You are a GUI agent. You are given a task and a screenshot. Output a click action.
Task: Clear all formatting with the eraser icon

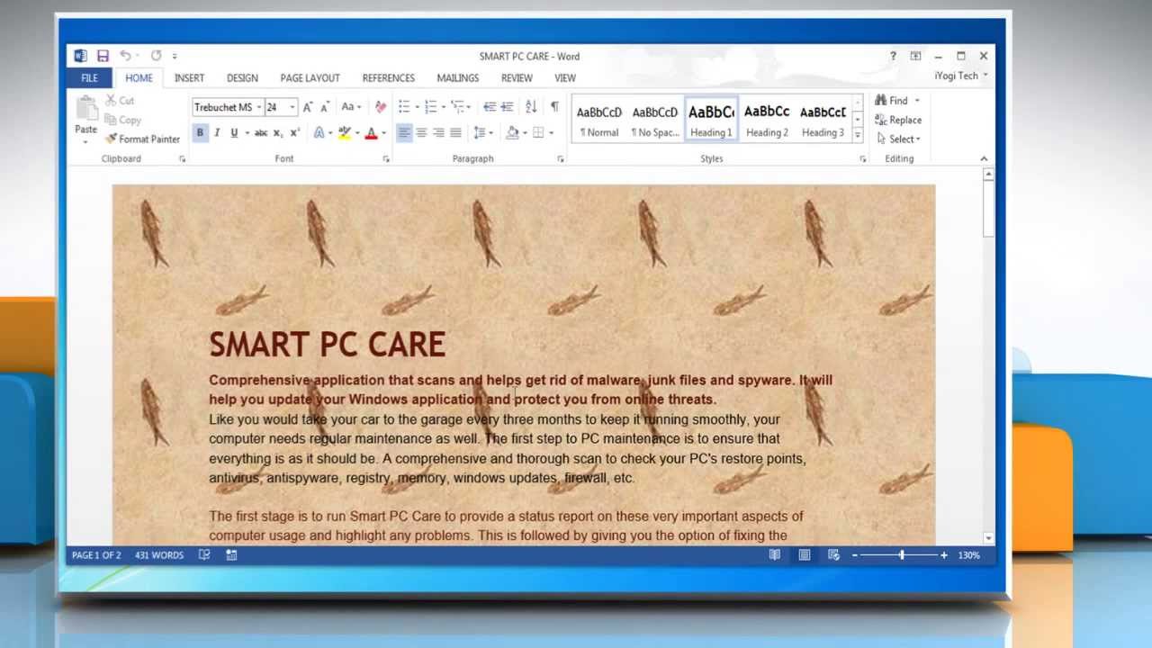(380, 107)
